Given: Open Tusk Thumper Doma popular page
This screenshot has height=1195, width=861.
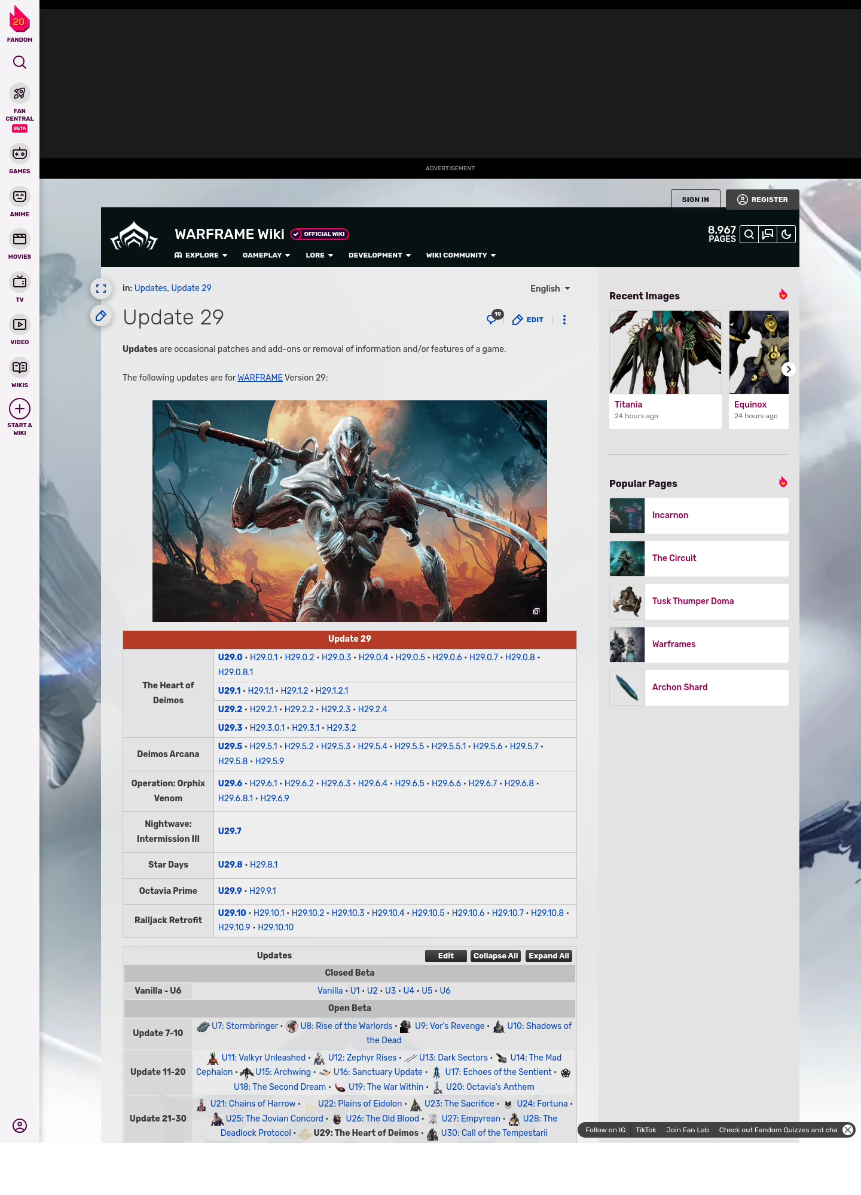Looking at the screenshot, I should [699, 602].
